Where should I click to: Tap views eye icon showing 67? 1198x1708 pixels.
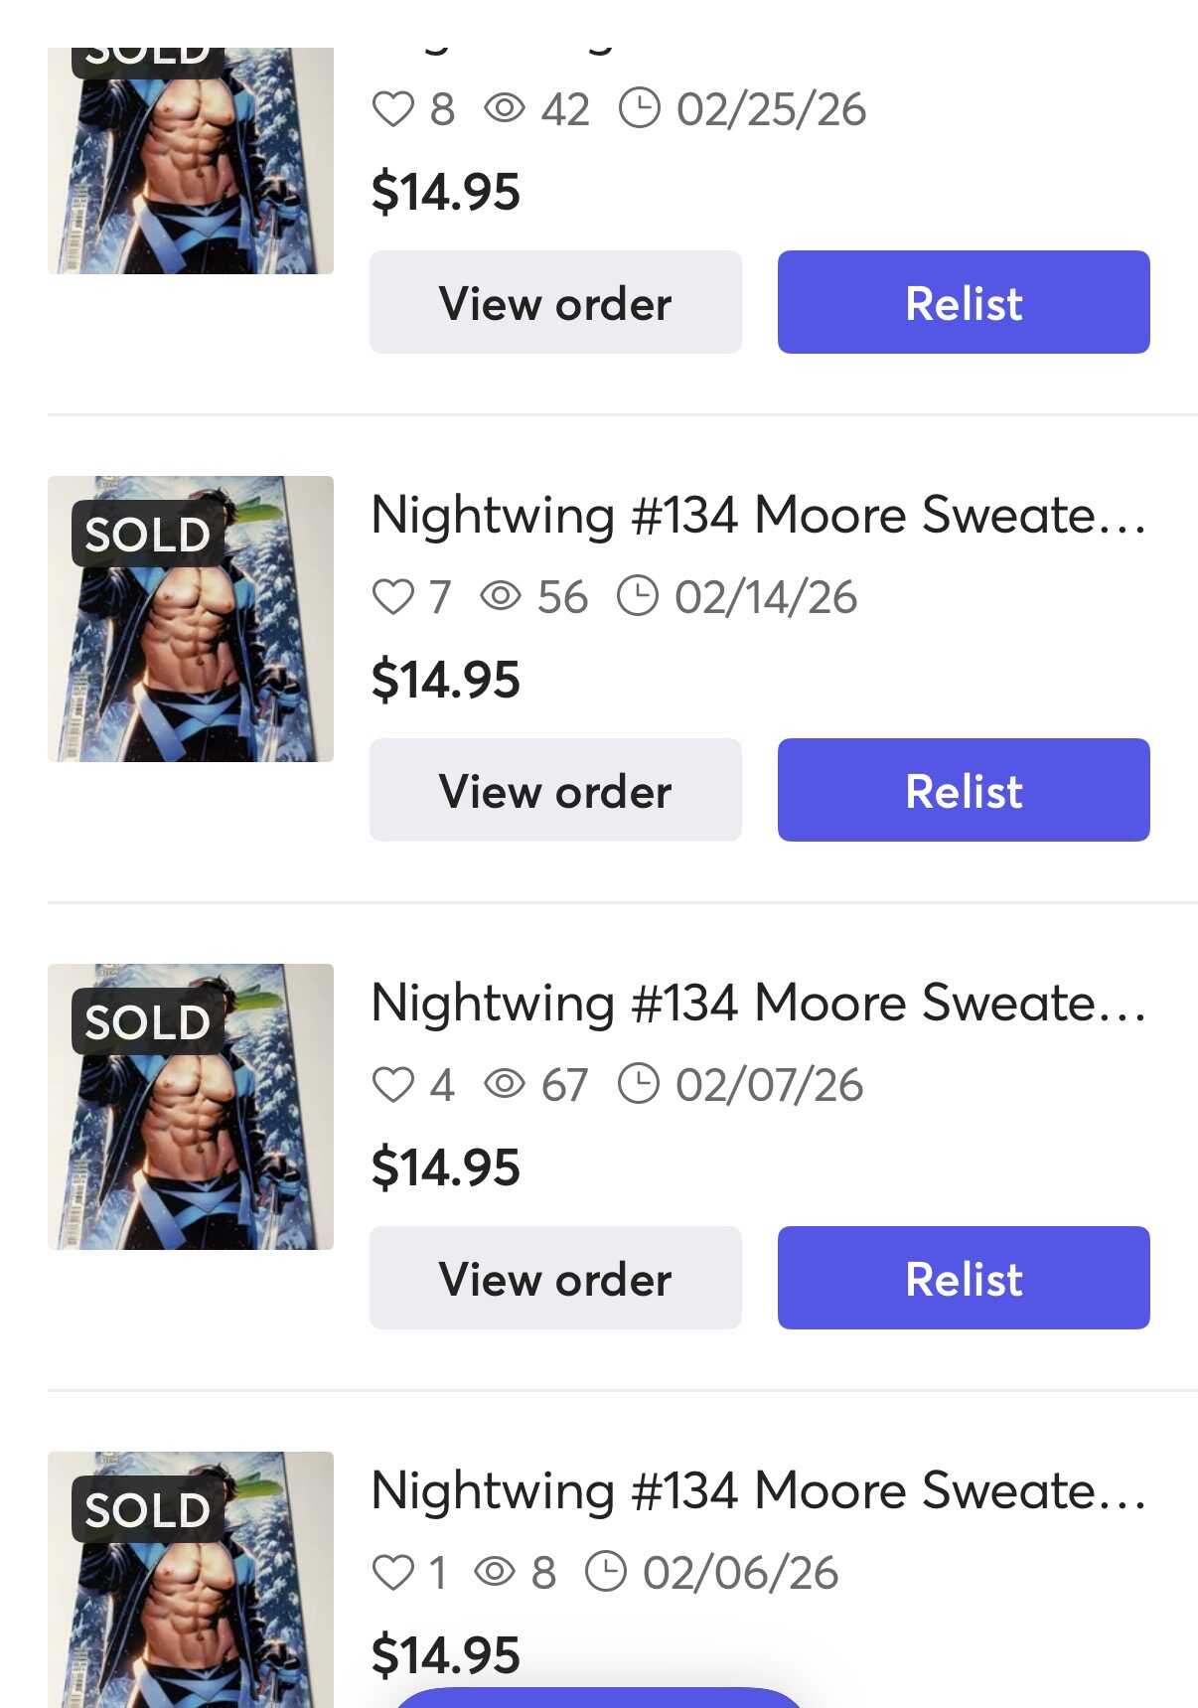505,1084
